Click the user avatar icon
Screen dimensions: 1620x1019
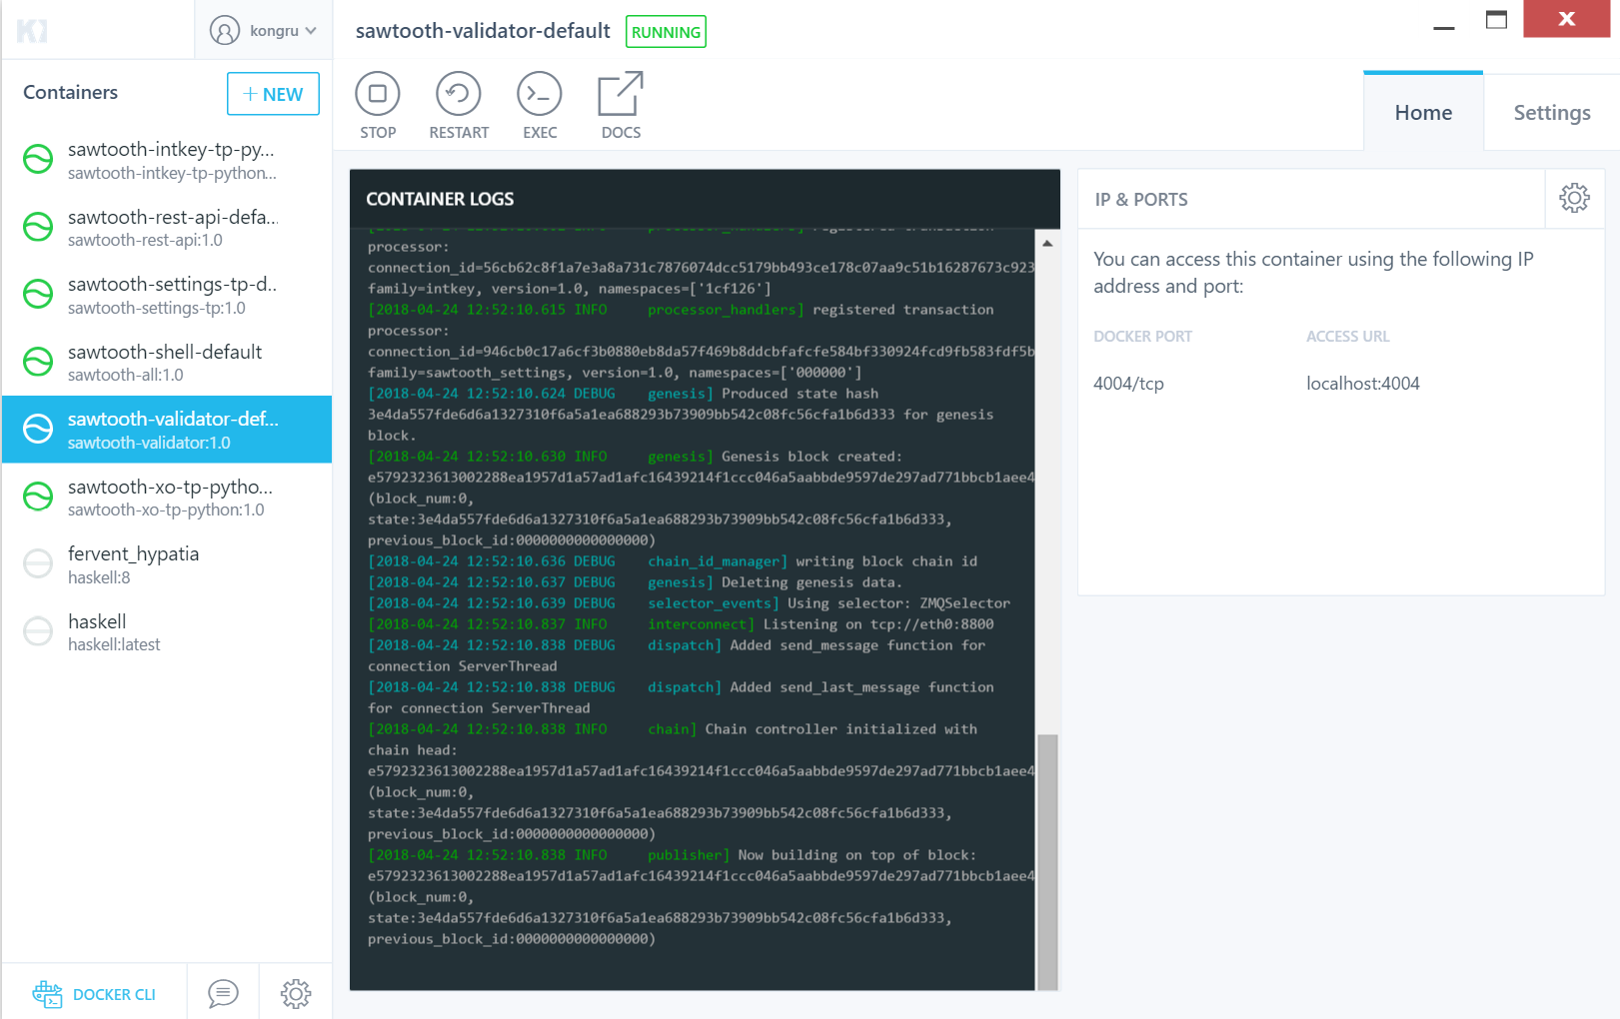click(225, 30)
